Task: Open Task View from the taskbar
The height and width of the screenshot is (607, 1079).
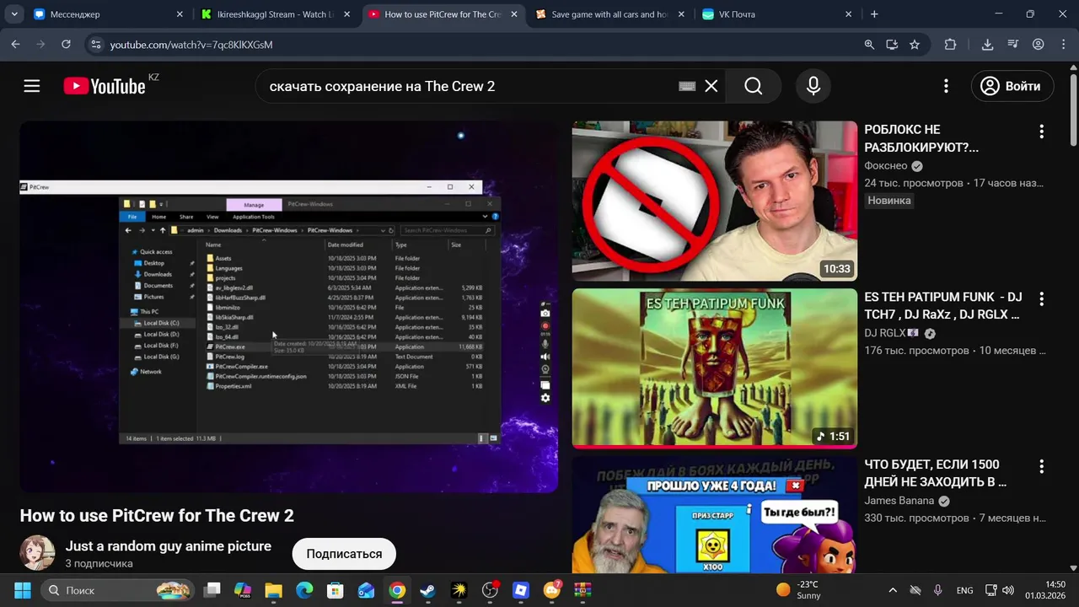Action: pyautogui.click(x=212, y=590)
